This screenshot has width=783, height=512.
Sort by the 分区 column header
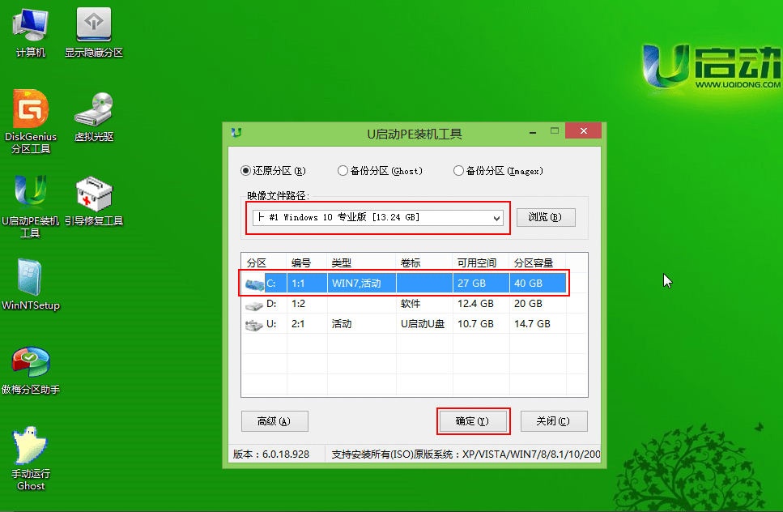tap(264, 262)
